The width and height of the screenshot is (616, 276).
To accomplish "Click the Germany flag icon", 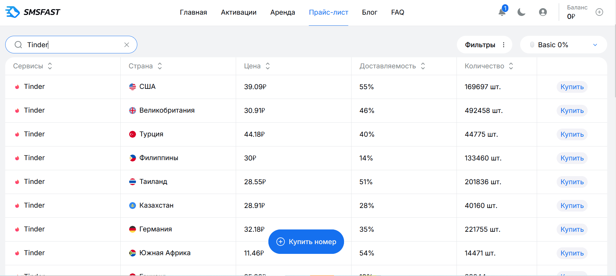I will point(132,229).
